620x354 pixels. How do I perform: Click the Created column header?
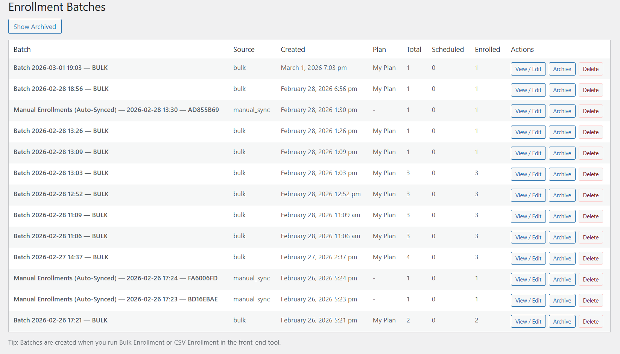coord(293,49)
